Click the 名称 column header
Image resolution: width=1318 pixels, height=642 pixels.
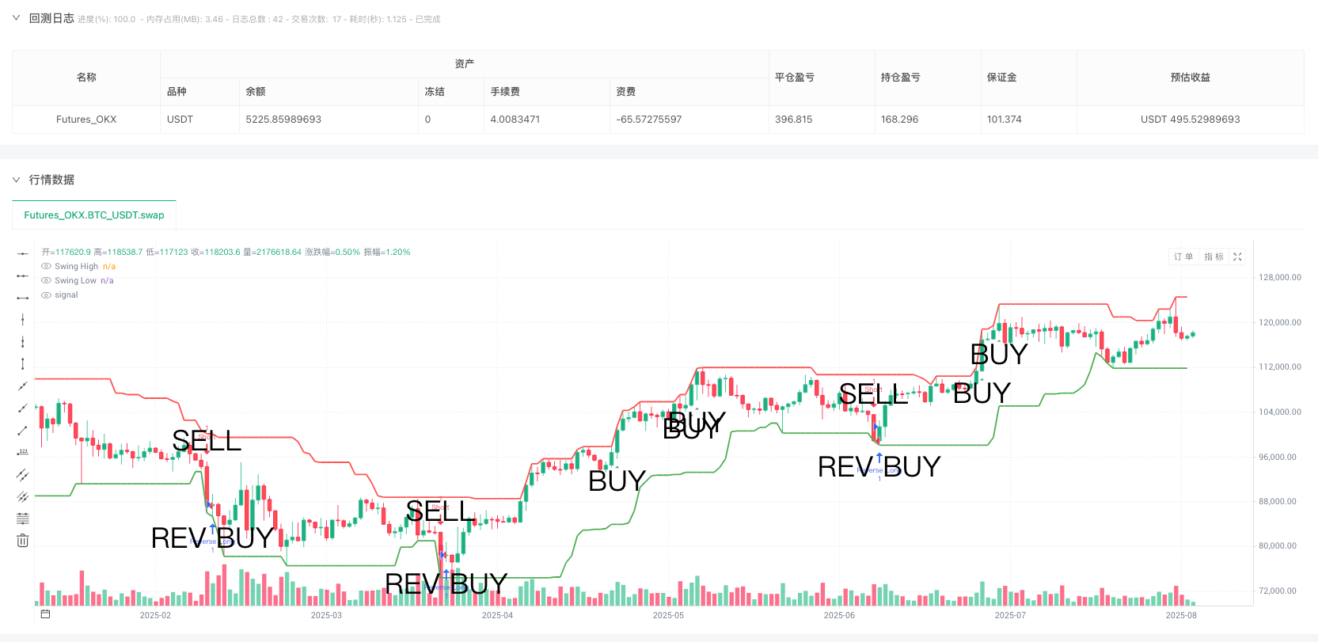click(86, 77)
